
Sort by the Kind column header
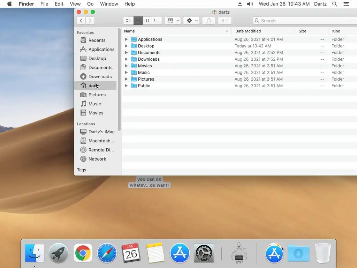(x=343, y=31)
